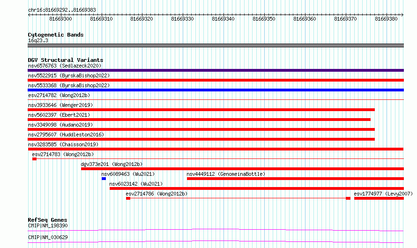This screenshot has width=417, height=248.
Task: Click the red nsv3933646 variant bar
Action: pyautogui.click(x=201, y=110)
